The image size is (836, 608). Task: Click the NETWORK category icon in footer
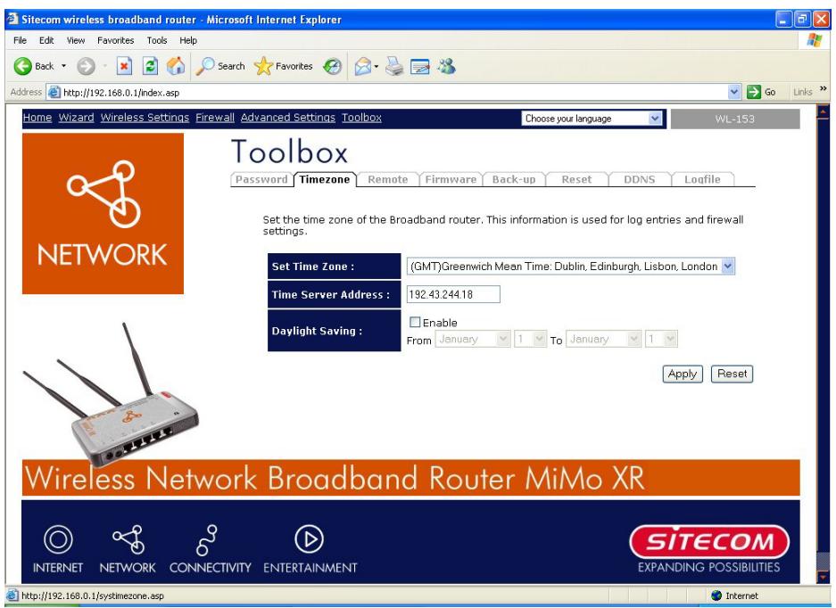[x=128, y=538]
